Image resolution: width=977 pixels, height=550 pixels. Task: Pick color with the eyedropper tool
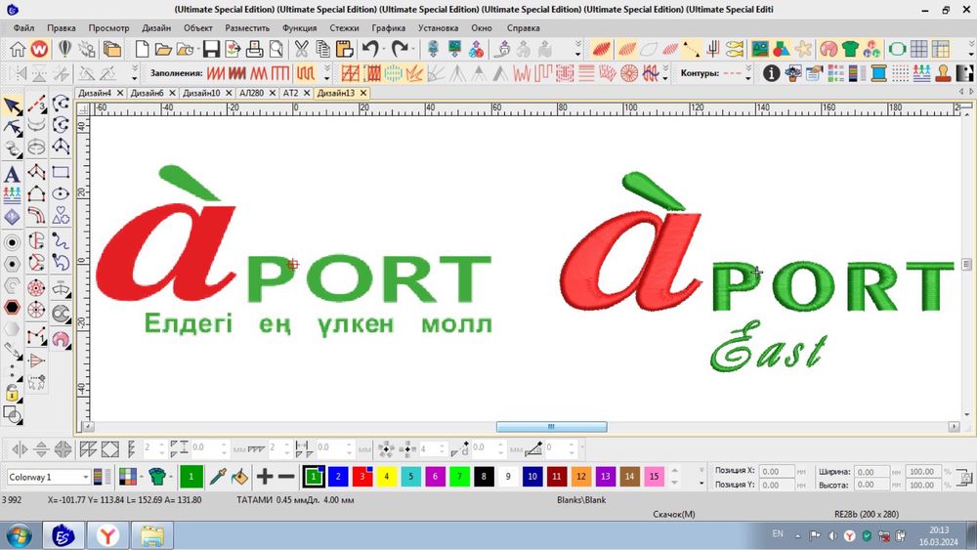(x=218, y=477)
